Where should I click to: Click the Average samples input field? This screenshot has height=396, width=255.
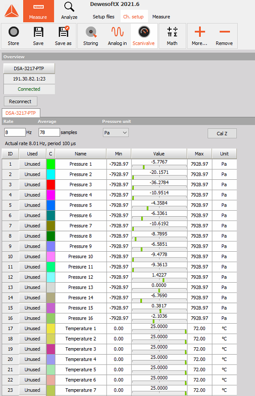coord(49,132)
